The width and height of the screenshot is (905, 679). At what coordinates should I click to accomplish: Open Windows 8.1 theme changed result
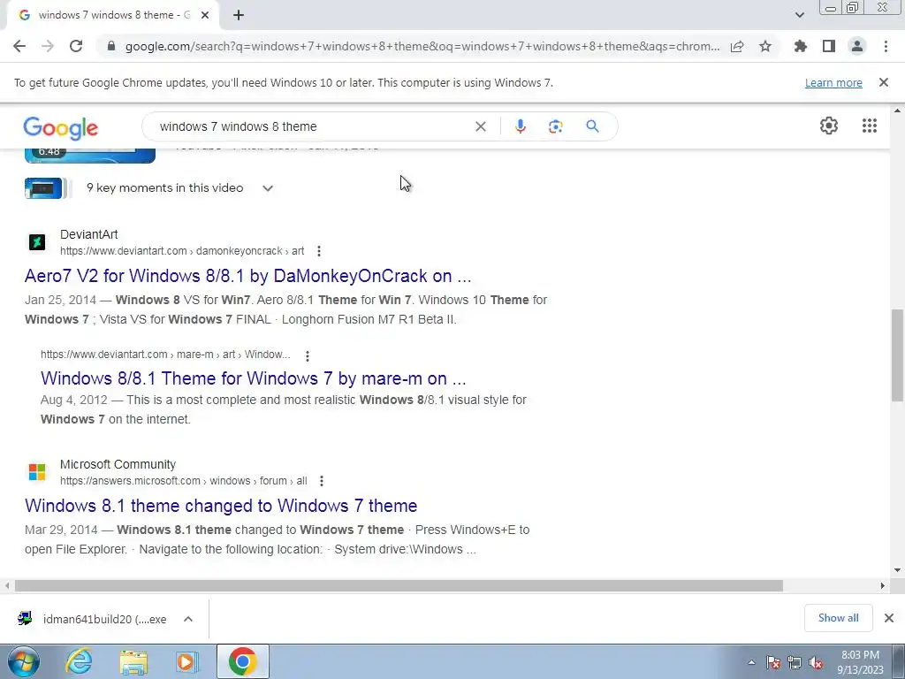220,506
